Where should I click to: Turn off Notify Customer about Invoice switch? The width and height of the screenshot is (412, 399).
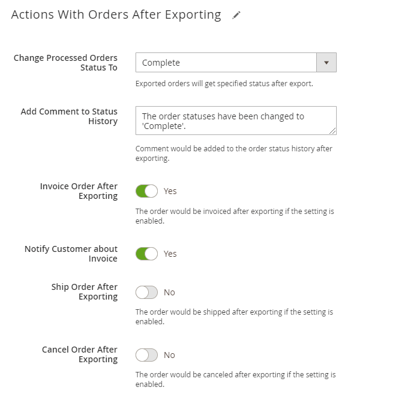coord(146,254)
